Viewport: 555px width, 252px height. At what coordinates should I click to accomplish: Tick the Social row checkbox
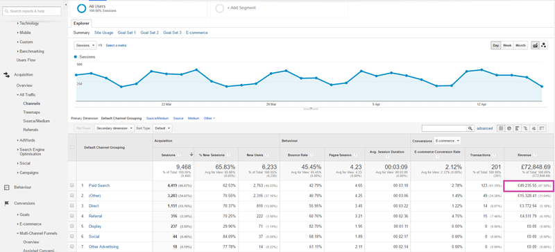72,236
